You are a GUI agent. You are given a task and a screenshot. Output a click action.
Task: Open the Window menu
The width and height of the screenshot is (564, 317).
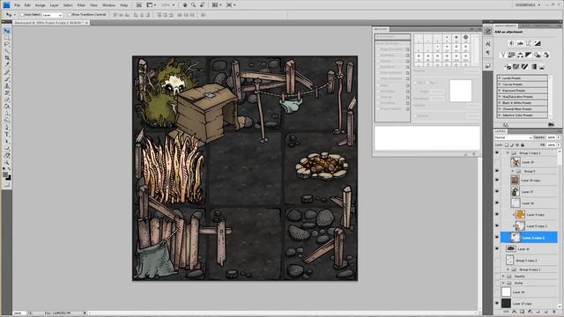(x=108, y=5)
